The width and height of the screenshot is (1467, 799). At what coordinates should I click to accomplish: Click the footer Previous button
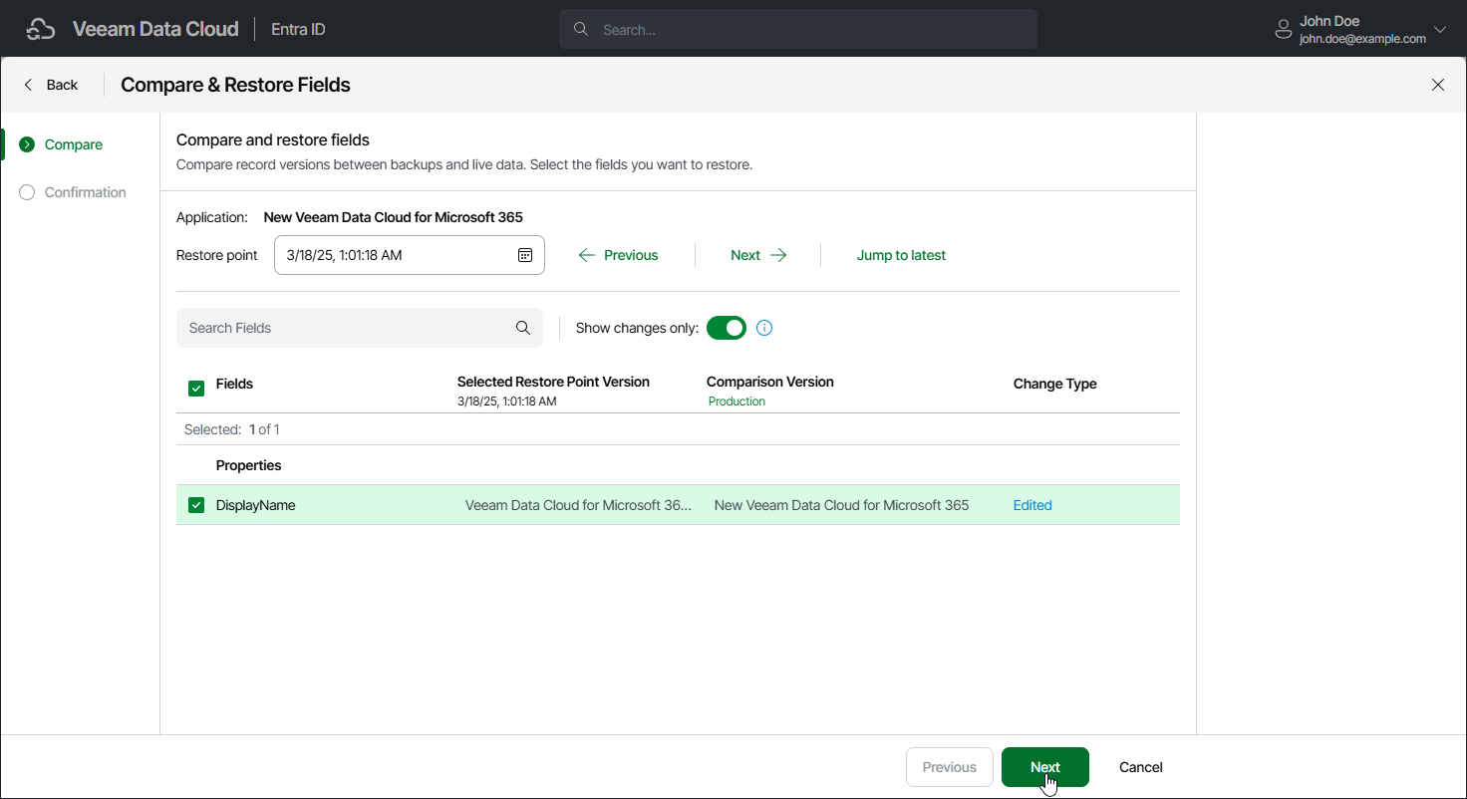tap(949, 767)
